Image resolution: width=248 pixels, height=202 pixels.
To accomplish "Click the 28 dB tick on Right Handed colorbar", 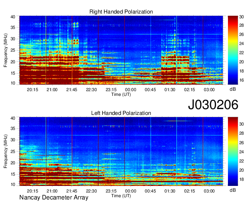I will 241,25.
